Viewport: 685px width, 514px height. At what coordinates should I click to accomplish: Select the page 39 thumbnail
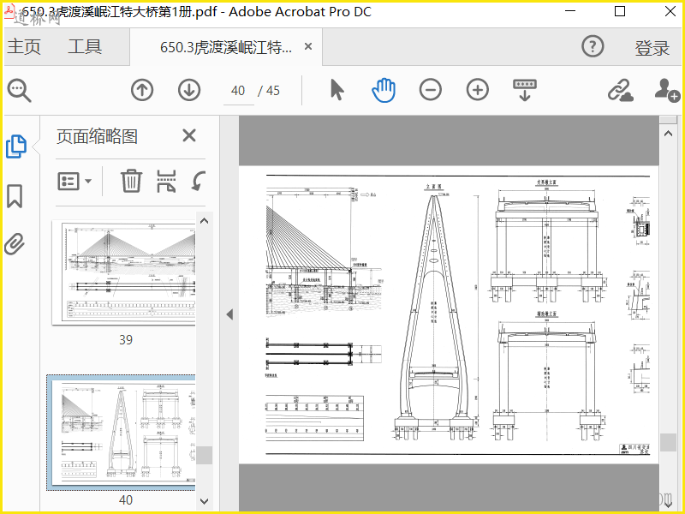123,273
